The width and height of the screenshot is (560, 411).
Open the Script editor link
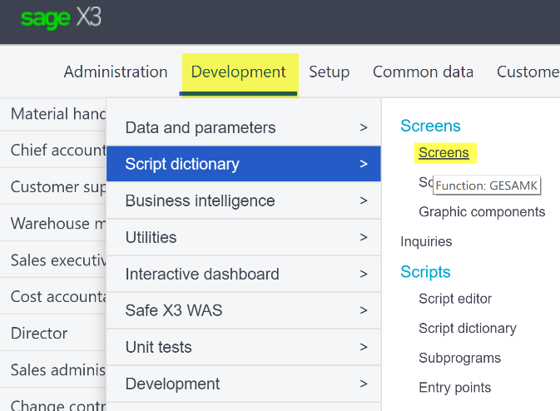[455, 299]
